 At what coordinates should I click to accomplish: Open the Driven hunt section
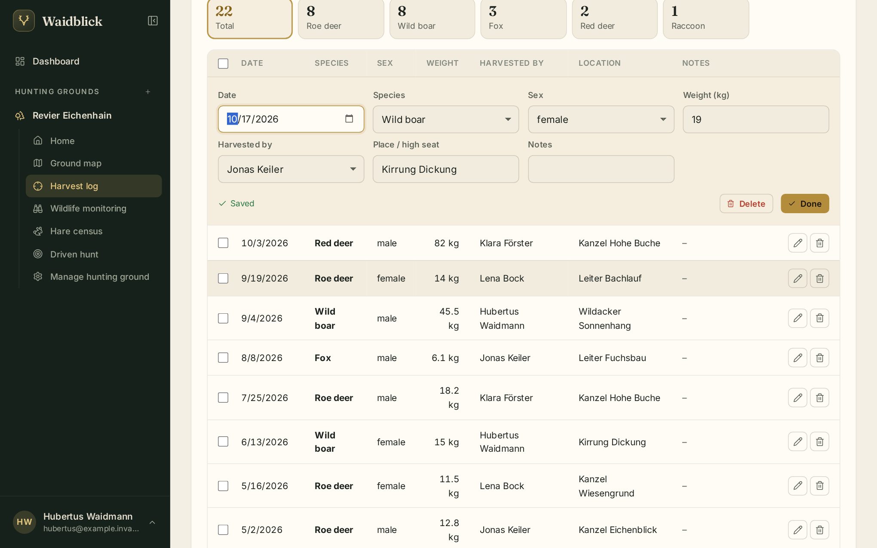[94, 254]
